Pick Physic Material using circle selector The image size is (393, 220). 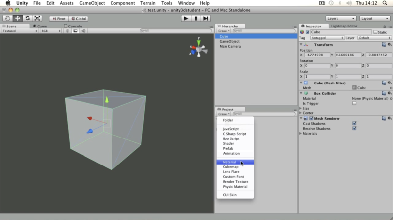pos(391,99)
